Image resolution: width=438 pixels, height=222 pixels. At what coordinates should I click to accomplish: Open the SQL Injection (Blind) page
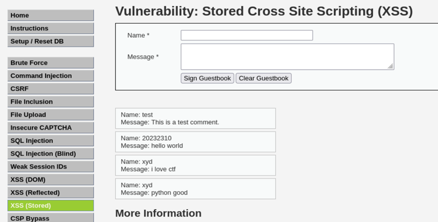tap(51, 153)
